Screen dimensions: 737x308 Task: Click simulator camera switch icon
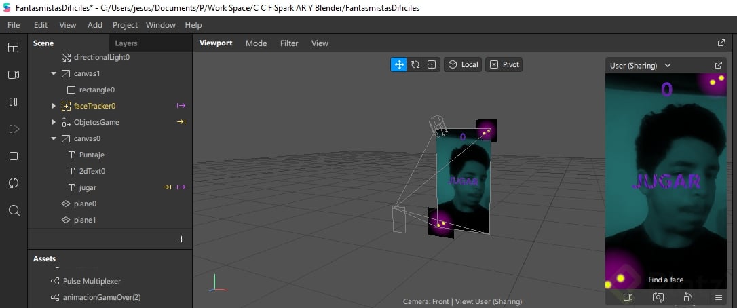(x=658, y=297)
